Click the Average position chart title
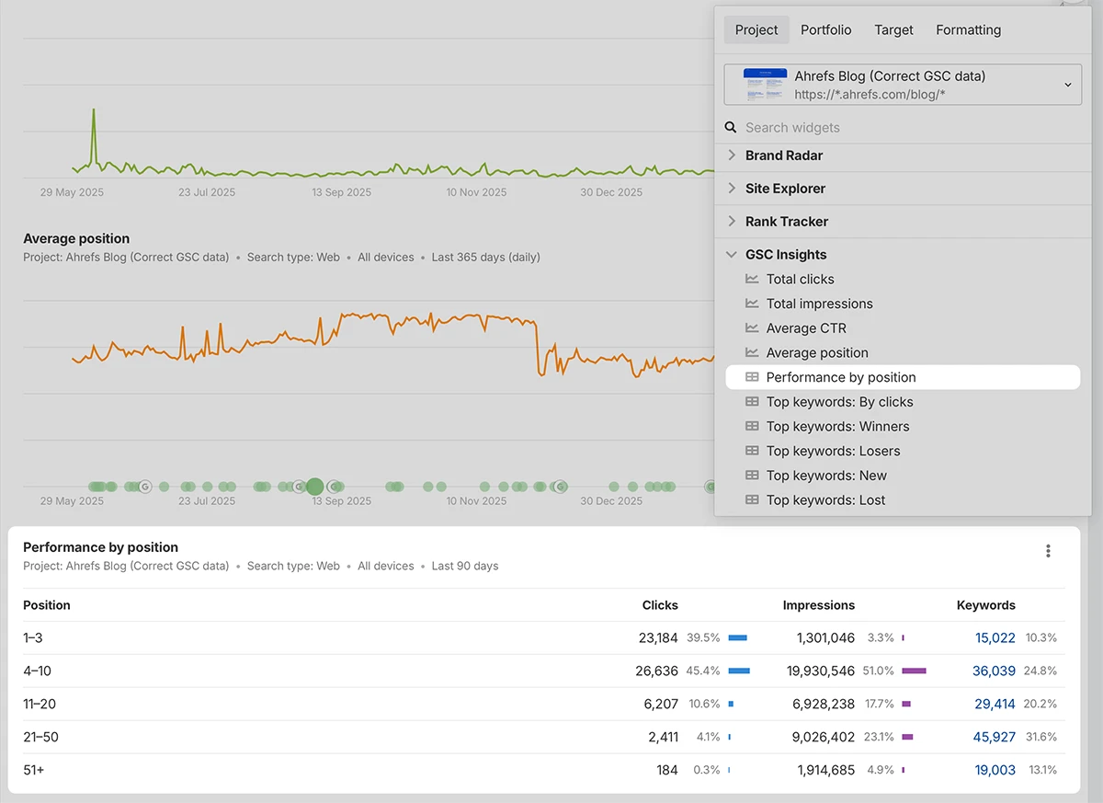Viewport: 1103px width, 803px height. [76, 238]
